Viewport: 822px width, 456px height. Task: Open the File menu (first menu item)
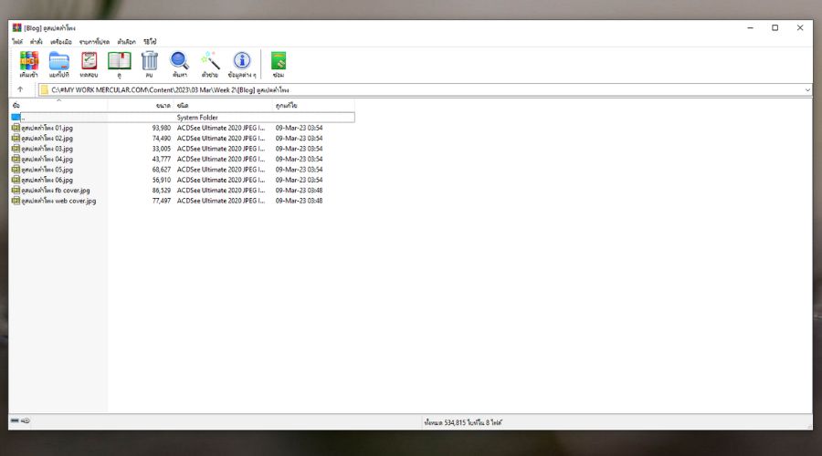click(17, 41)
